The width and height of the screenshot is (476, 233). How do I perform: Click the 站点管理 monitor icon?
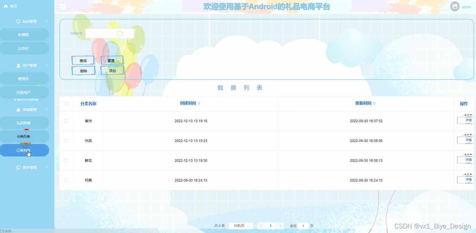[x=18, y=21]
